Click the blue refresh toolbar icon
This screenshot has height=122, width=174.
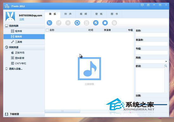click(x=77, y=23)
